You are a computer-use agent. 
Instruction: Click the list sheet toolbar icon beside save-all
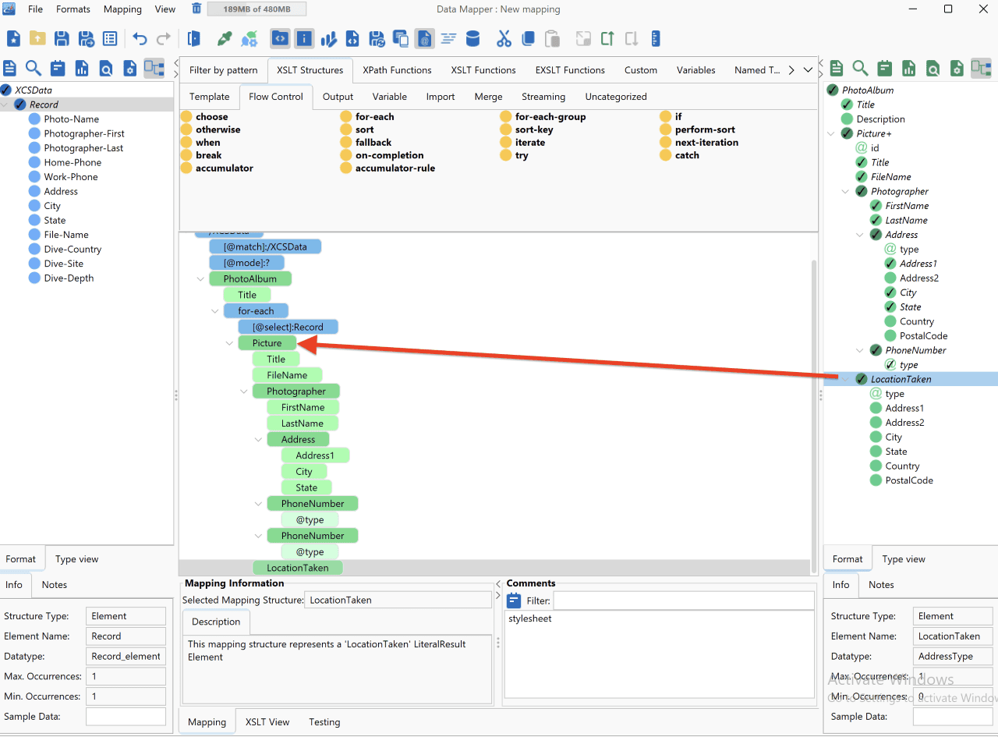tap(110, 38)
